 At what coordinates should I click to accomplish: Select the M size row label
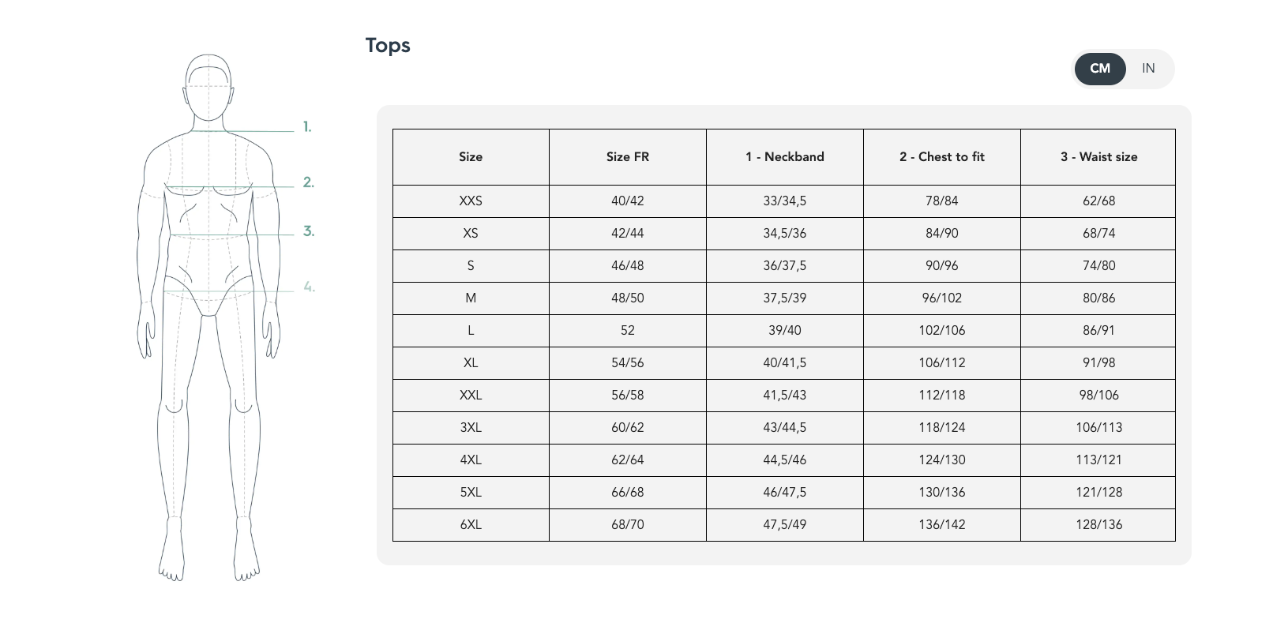471,298
